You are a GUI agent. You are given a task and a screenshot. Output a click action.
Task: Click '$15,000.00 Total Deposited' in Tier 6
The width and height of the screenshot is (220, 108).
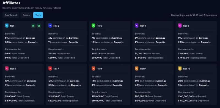click(x=20, y=101)
